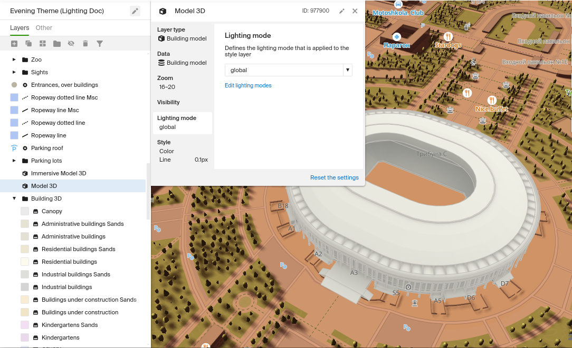Click the delete layer trash icon
The image size is (572, 348).
click(85, 44)
